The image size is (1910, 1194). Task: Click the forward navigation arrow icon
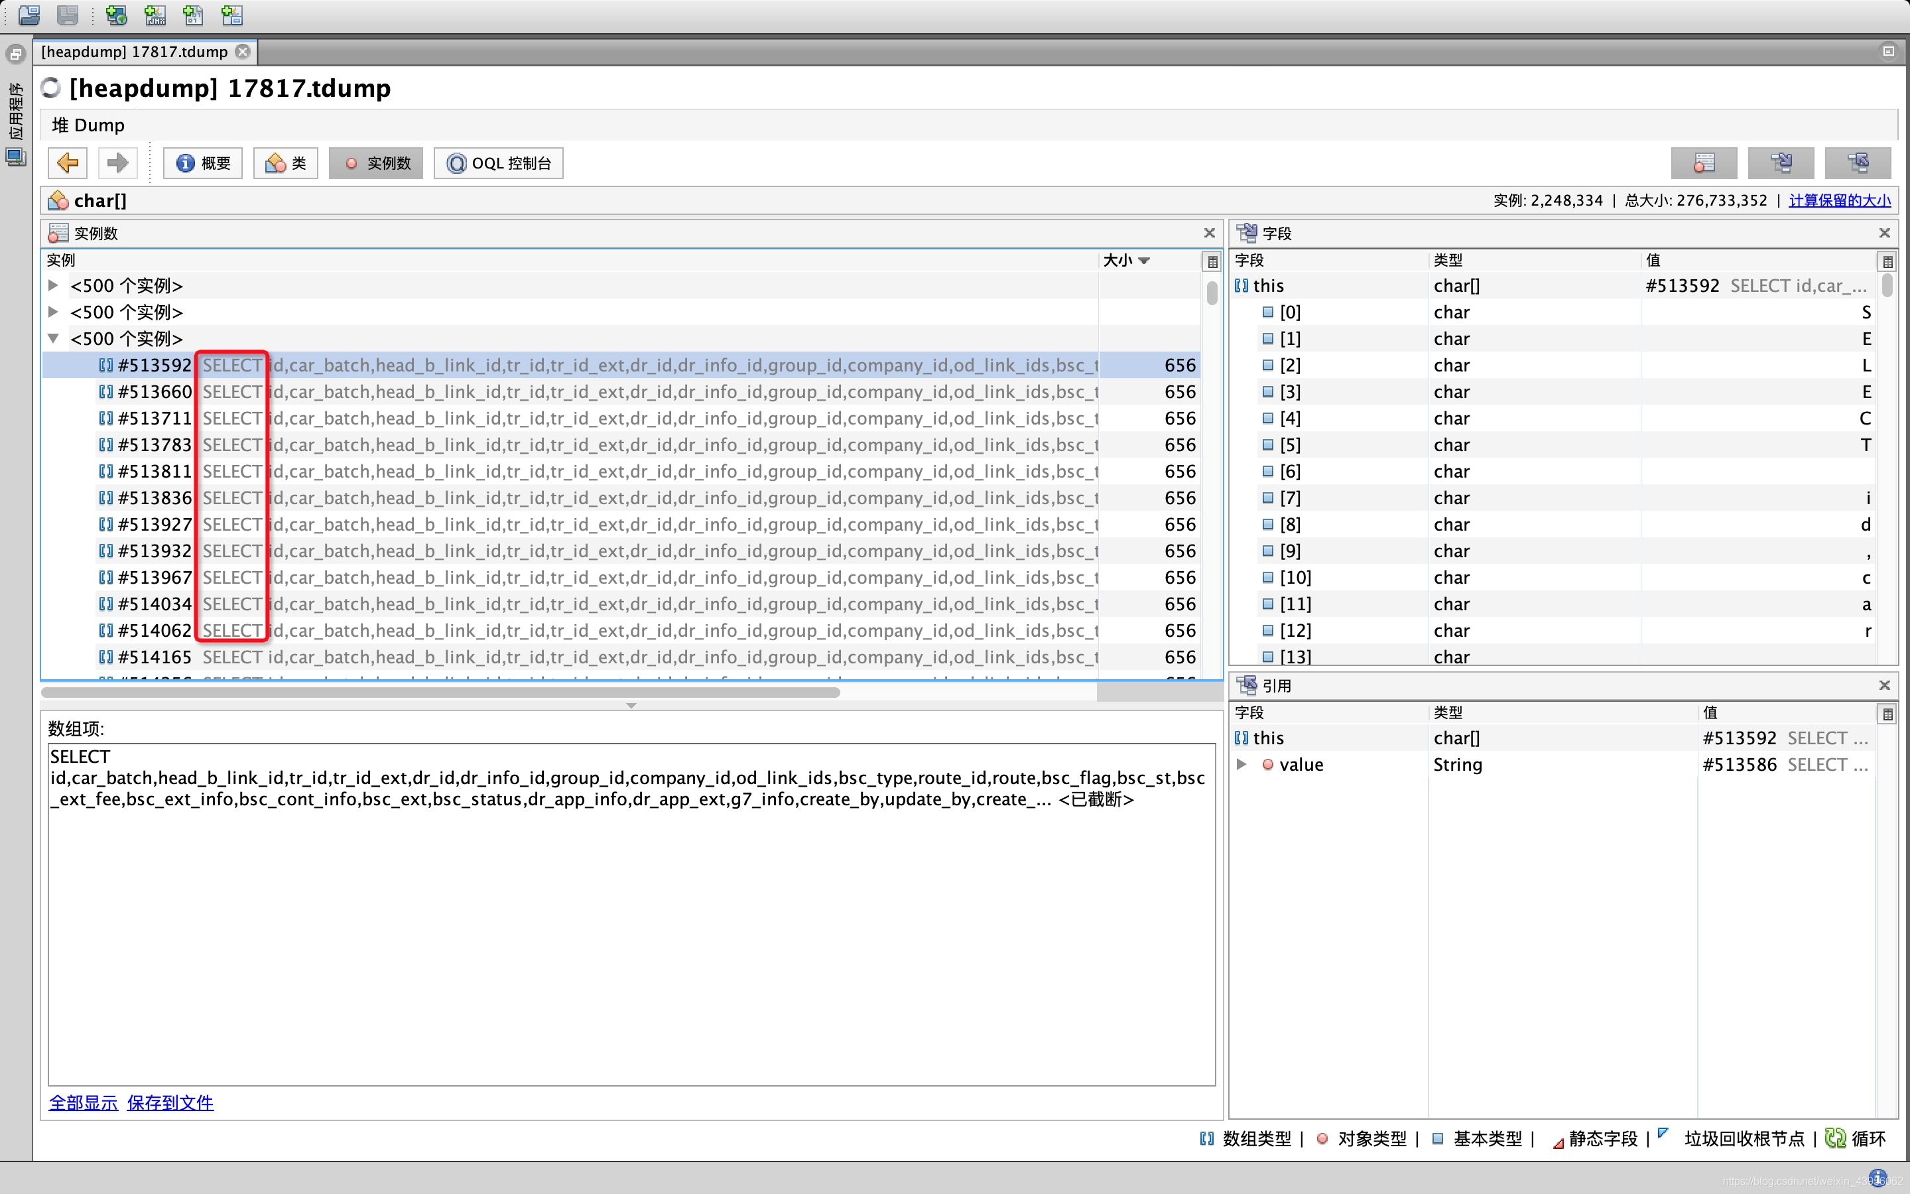click(117, 163)
